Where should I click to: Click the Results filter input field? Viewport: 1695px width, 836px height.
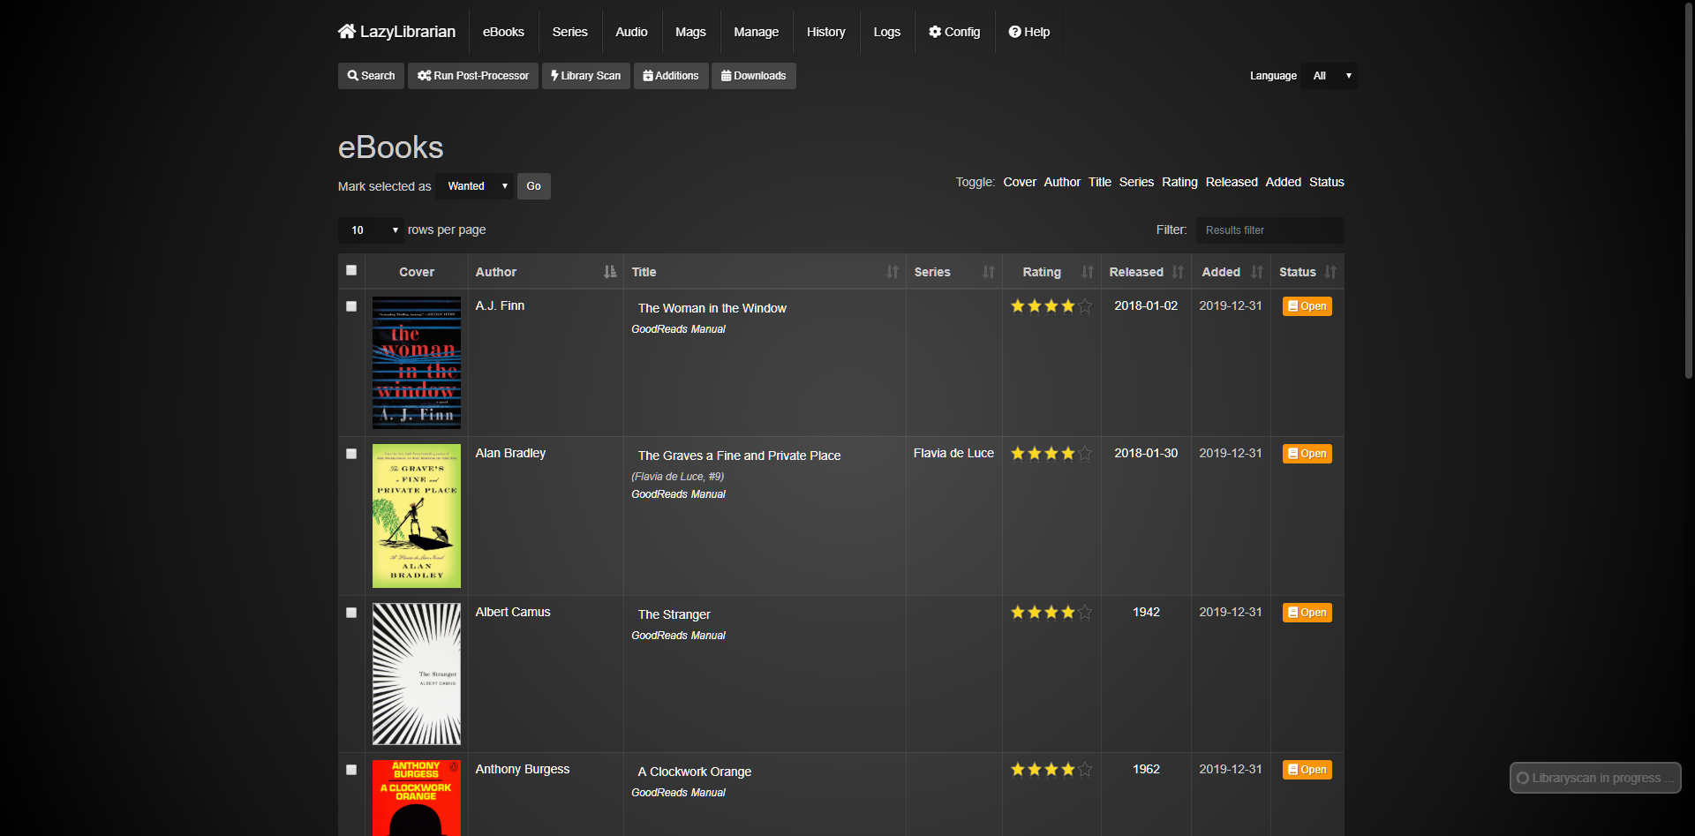[x=1269, y=230]
